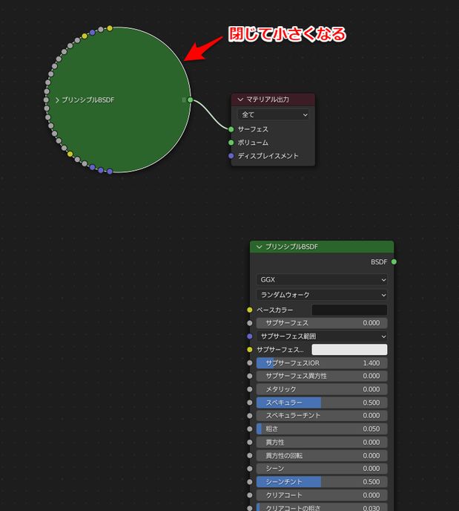This screenshot has height=511, width=459.
Task: Click the クリアコート 0.000 slider
Action: point(322,495)
